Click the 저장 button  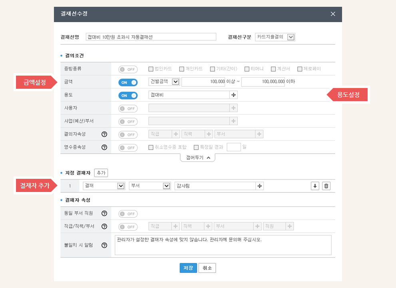188,268
